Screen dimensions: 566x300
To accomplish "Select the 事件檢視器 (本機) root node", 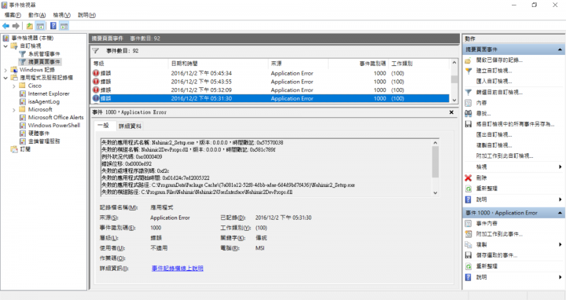I will pyautogui.click(x=31, y=38).
